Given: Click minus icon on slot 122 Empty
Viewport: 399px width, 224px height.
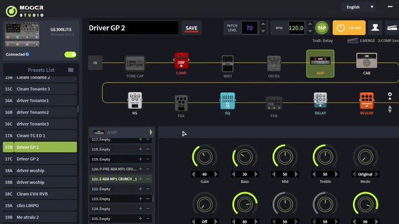Looking at the screenshot, I should tap(148, 189).
